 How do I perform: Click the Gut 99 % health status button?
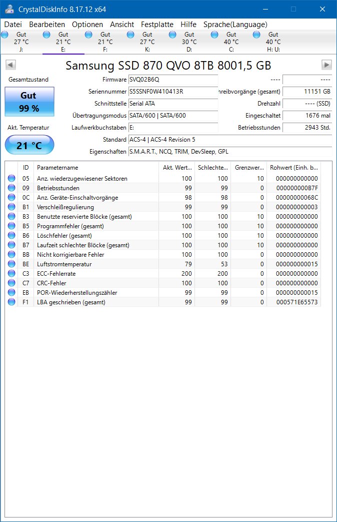[x=29, y=102]
